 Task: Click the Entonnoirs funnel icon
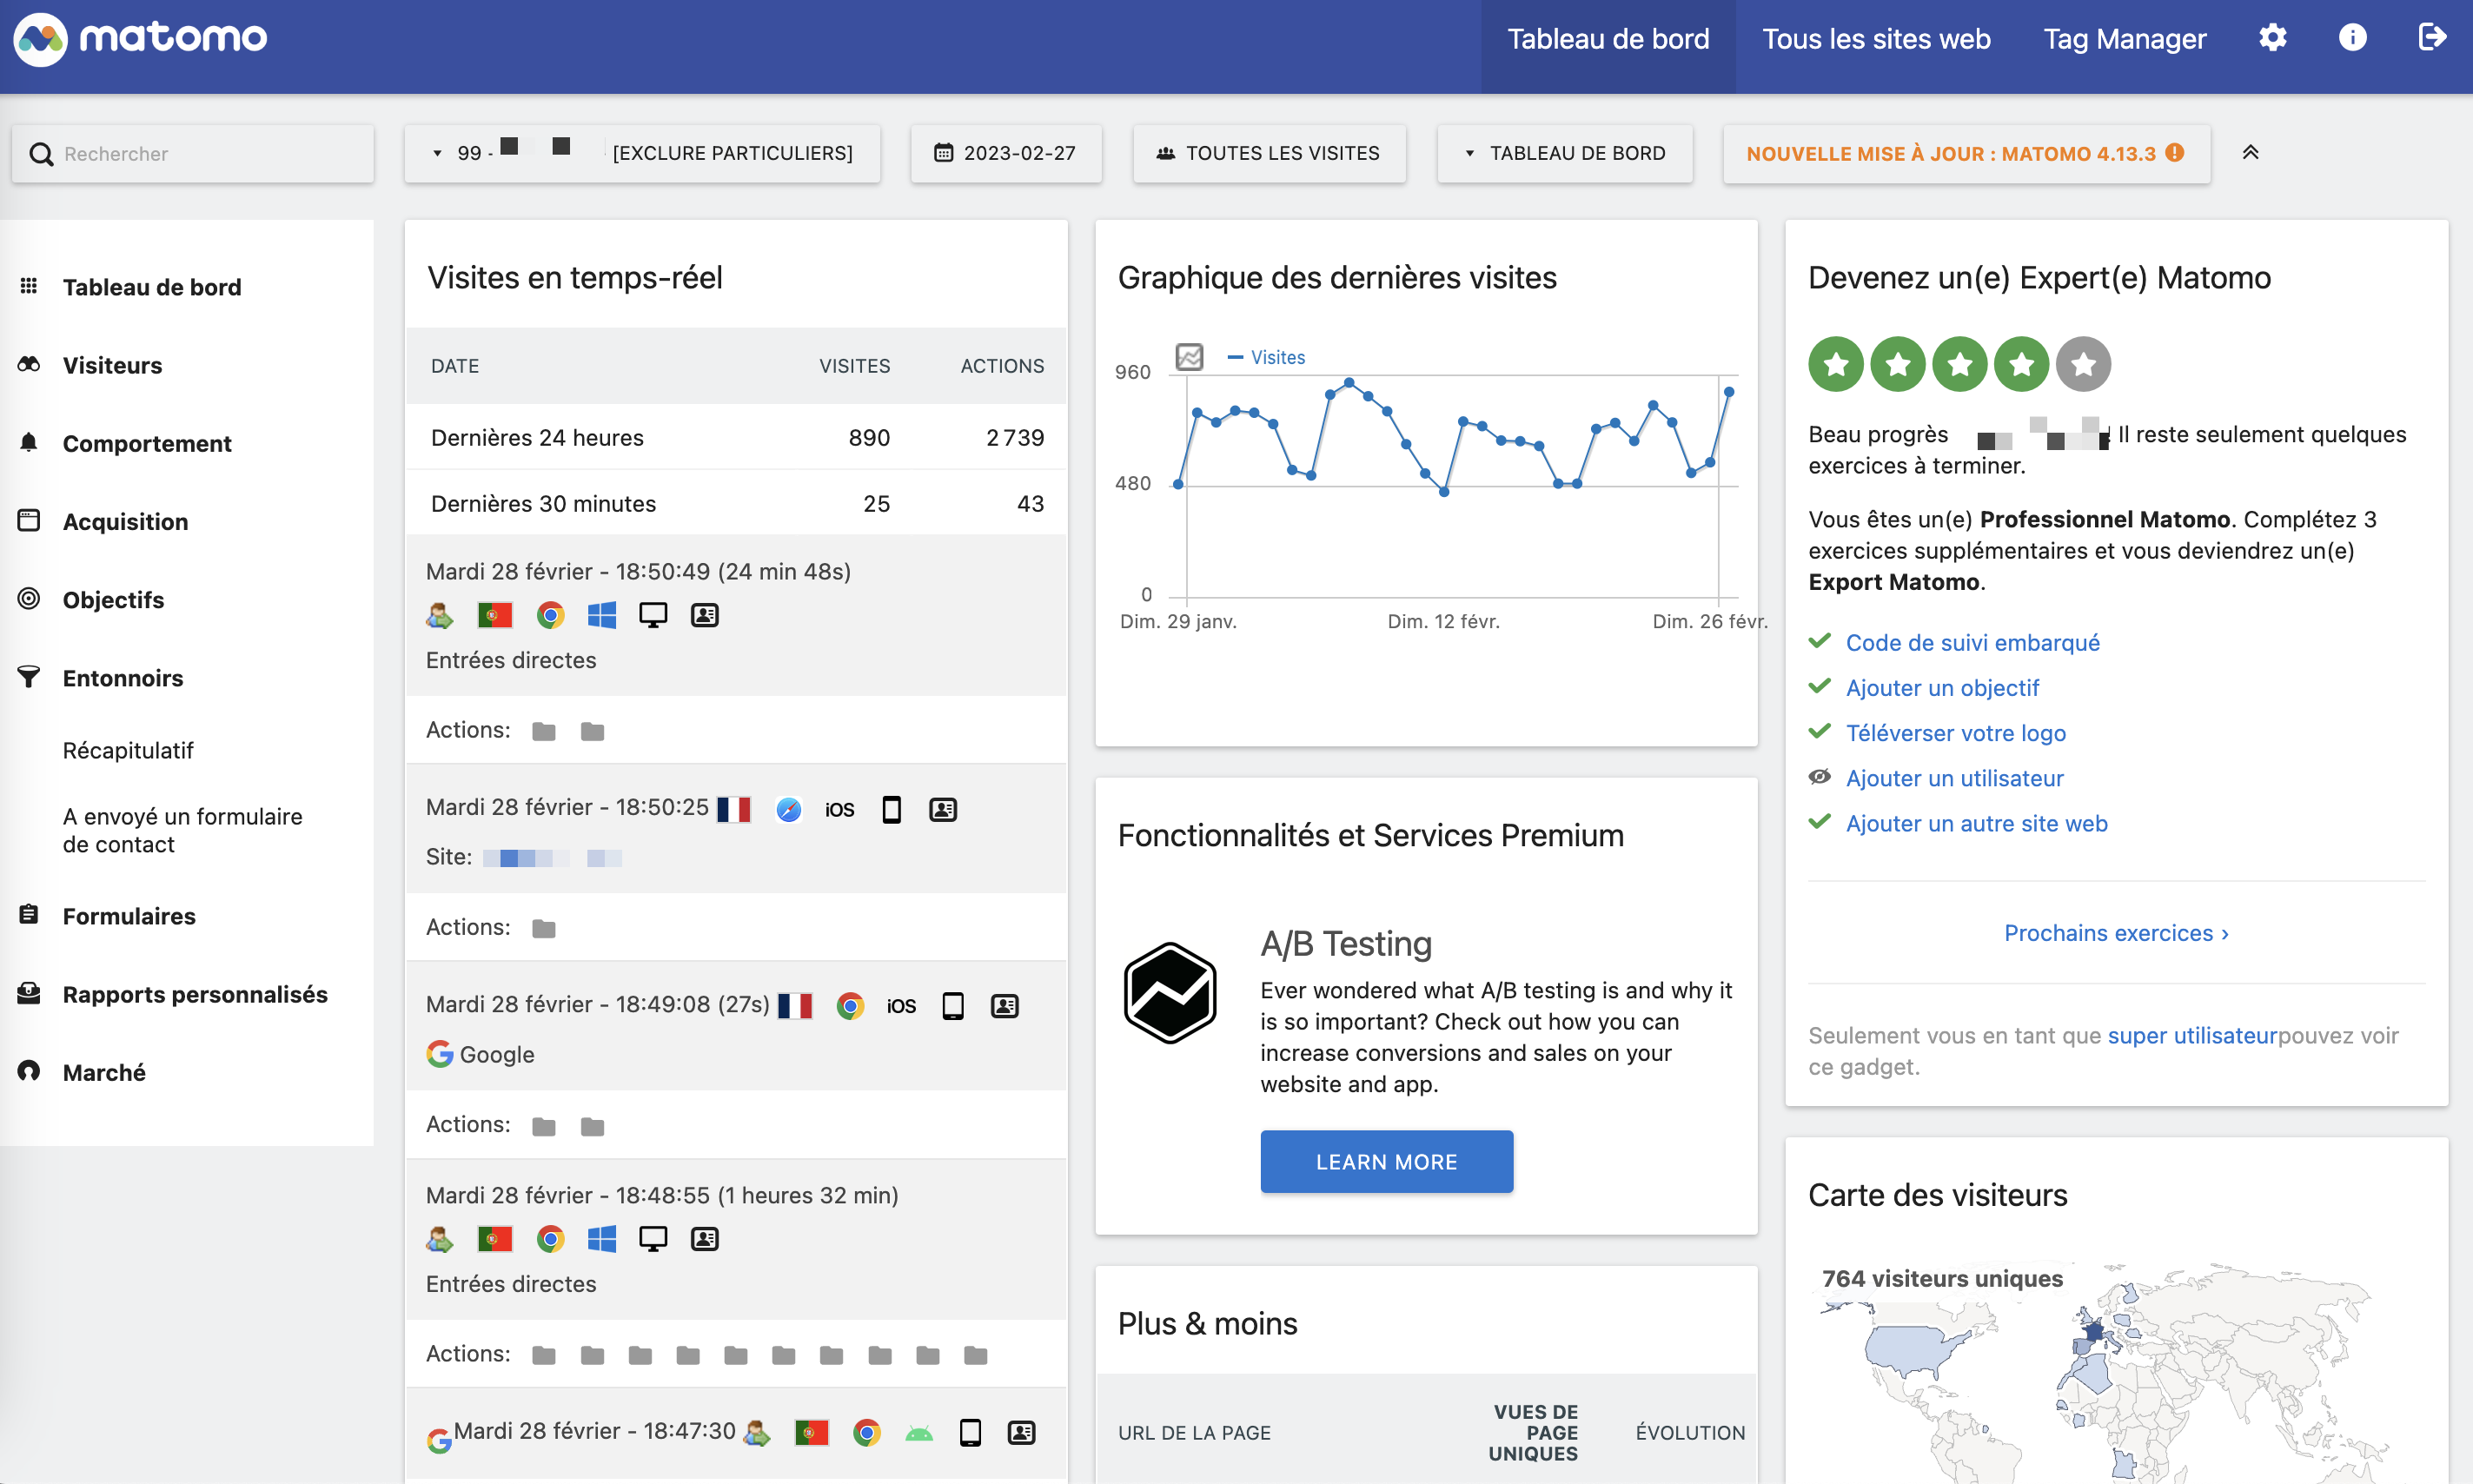coord(29,677)
